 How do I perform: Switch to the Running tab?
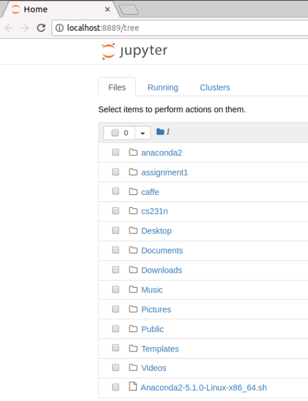163,88
